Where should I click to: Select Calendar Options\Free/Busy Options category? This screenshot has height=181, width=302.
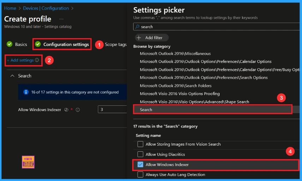[220, 70]
